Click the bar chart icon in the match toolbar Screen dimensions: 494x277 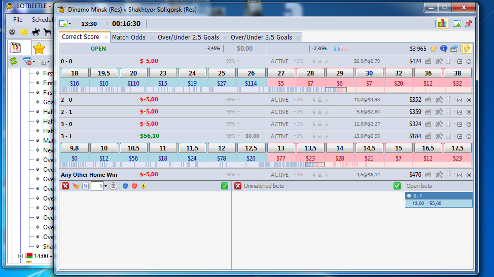[442, 23]
